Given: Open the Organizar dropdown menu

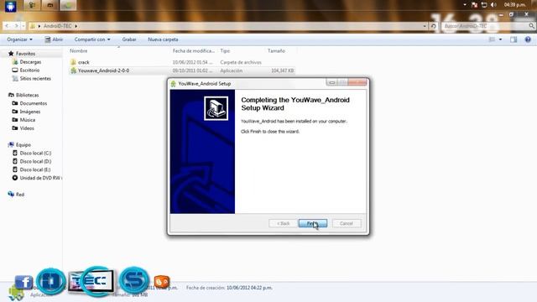Looking at the screenshot, I should (x=19, y=39).
